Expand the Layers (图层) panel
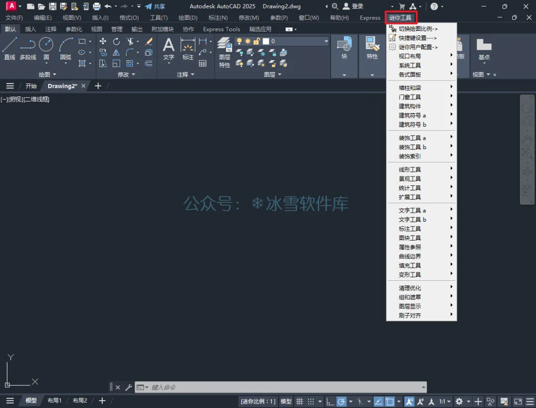Screen dimensions: 536x408 click(x=272, y=74)
